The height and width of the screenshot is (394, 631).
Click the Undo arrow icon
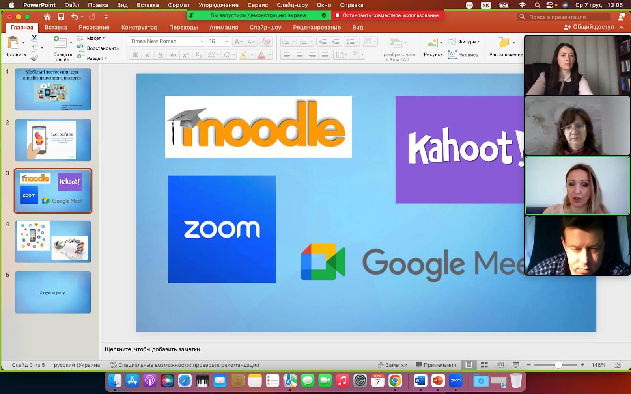point(75,17)
